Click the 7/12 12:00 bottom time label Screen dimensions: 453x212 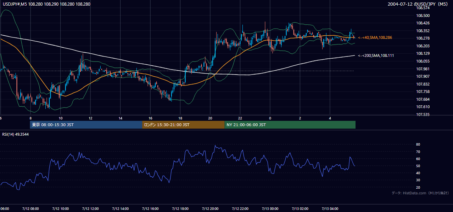tap(90, 209)
